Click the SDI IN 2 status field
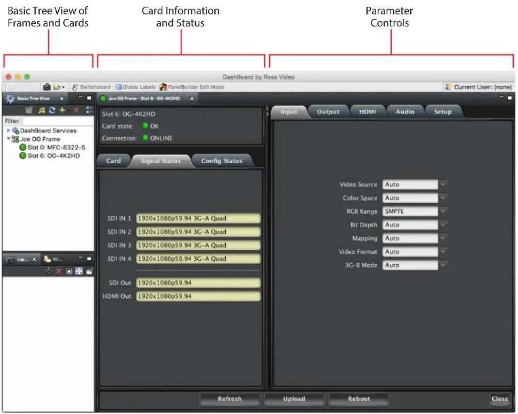518x414 pixels. [198, 232]
